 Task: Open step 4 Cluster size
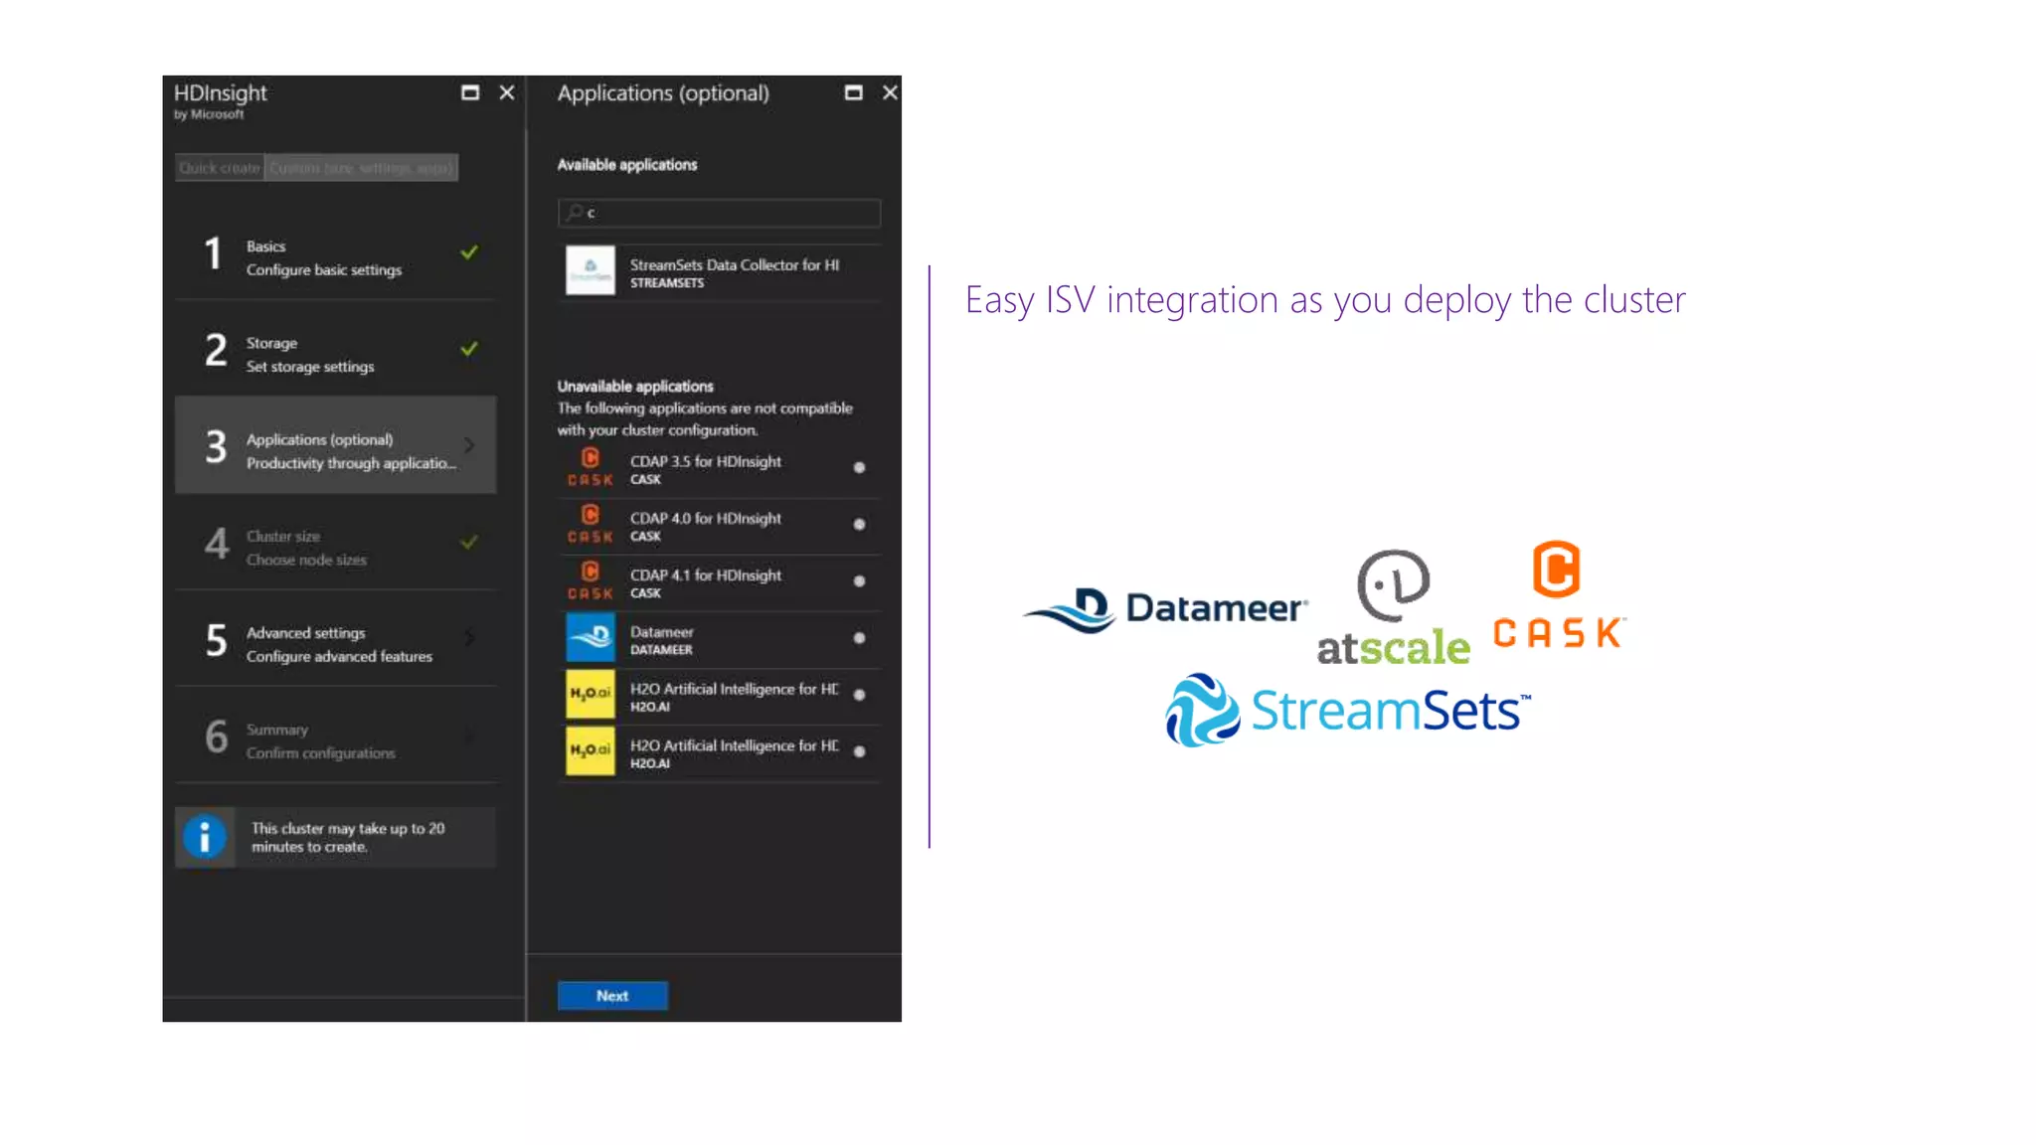(335, 543)
